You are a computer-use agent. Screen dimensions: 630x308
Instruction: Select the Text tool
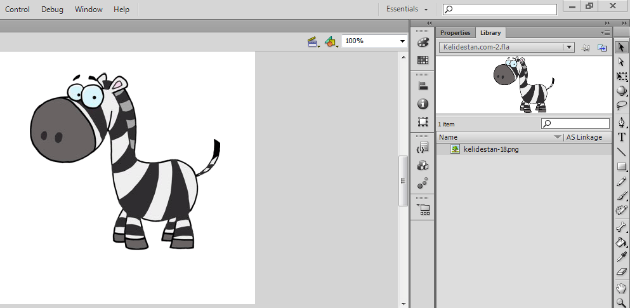click(x=622, y=137)
